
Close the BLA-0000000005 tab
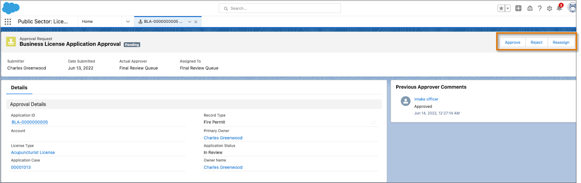click(196, 22)
